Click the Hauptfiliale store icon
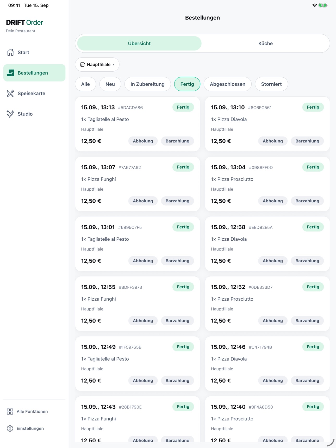This screenshot has height=448, width=336. coord(82,65)
